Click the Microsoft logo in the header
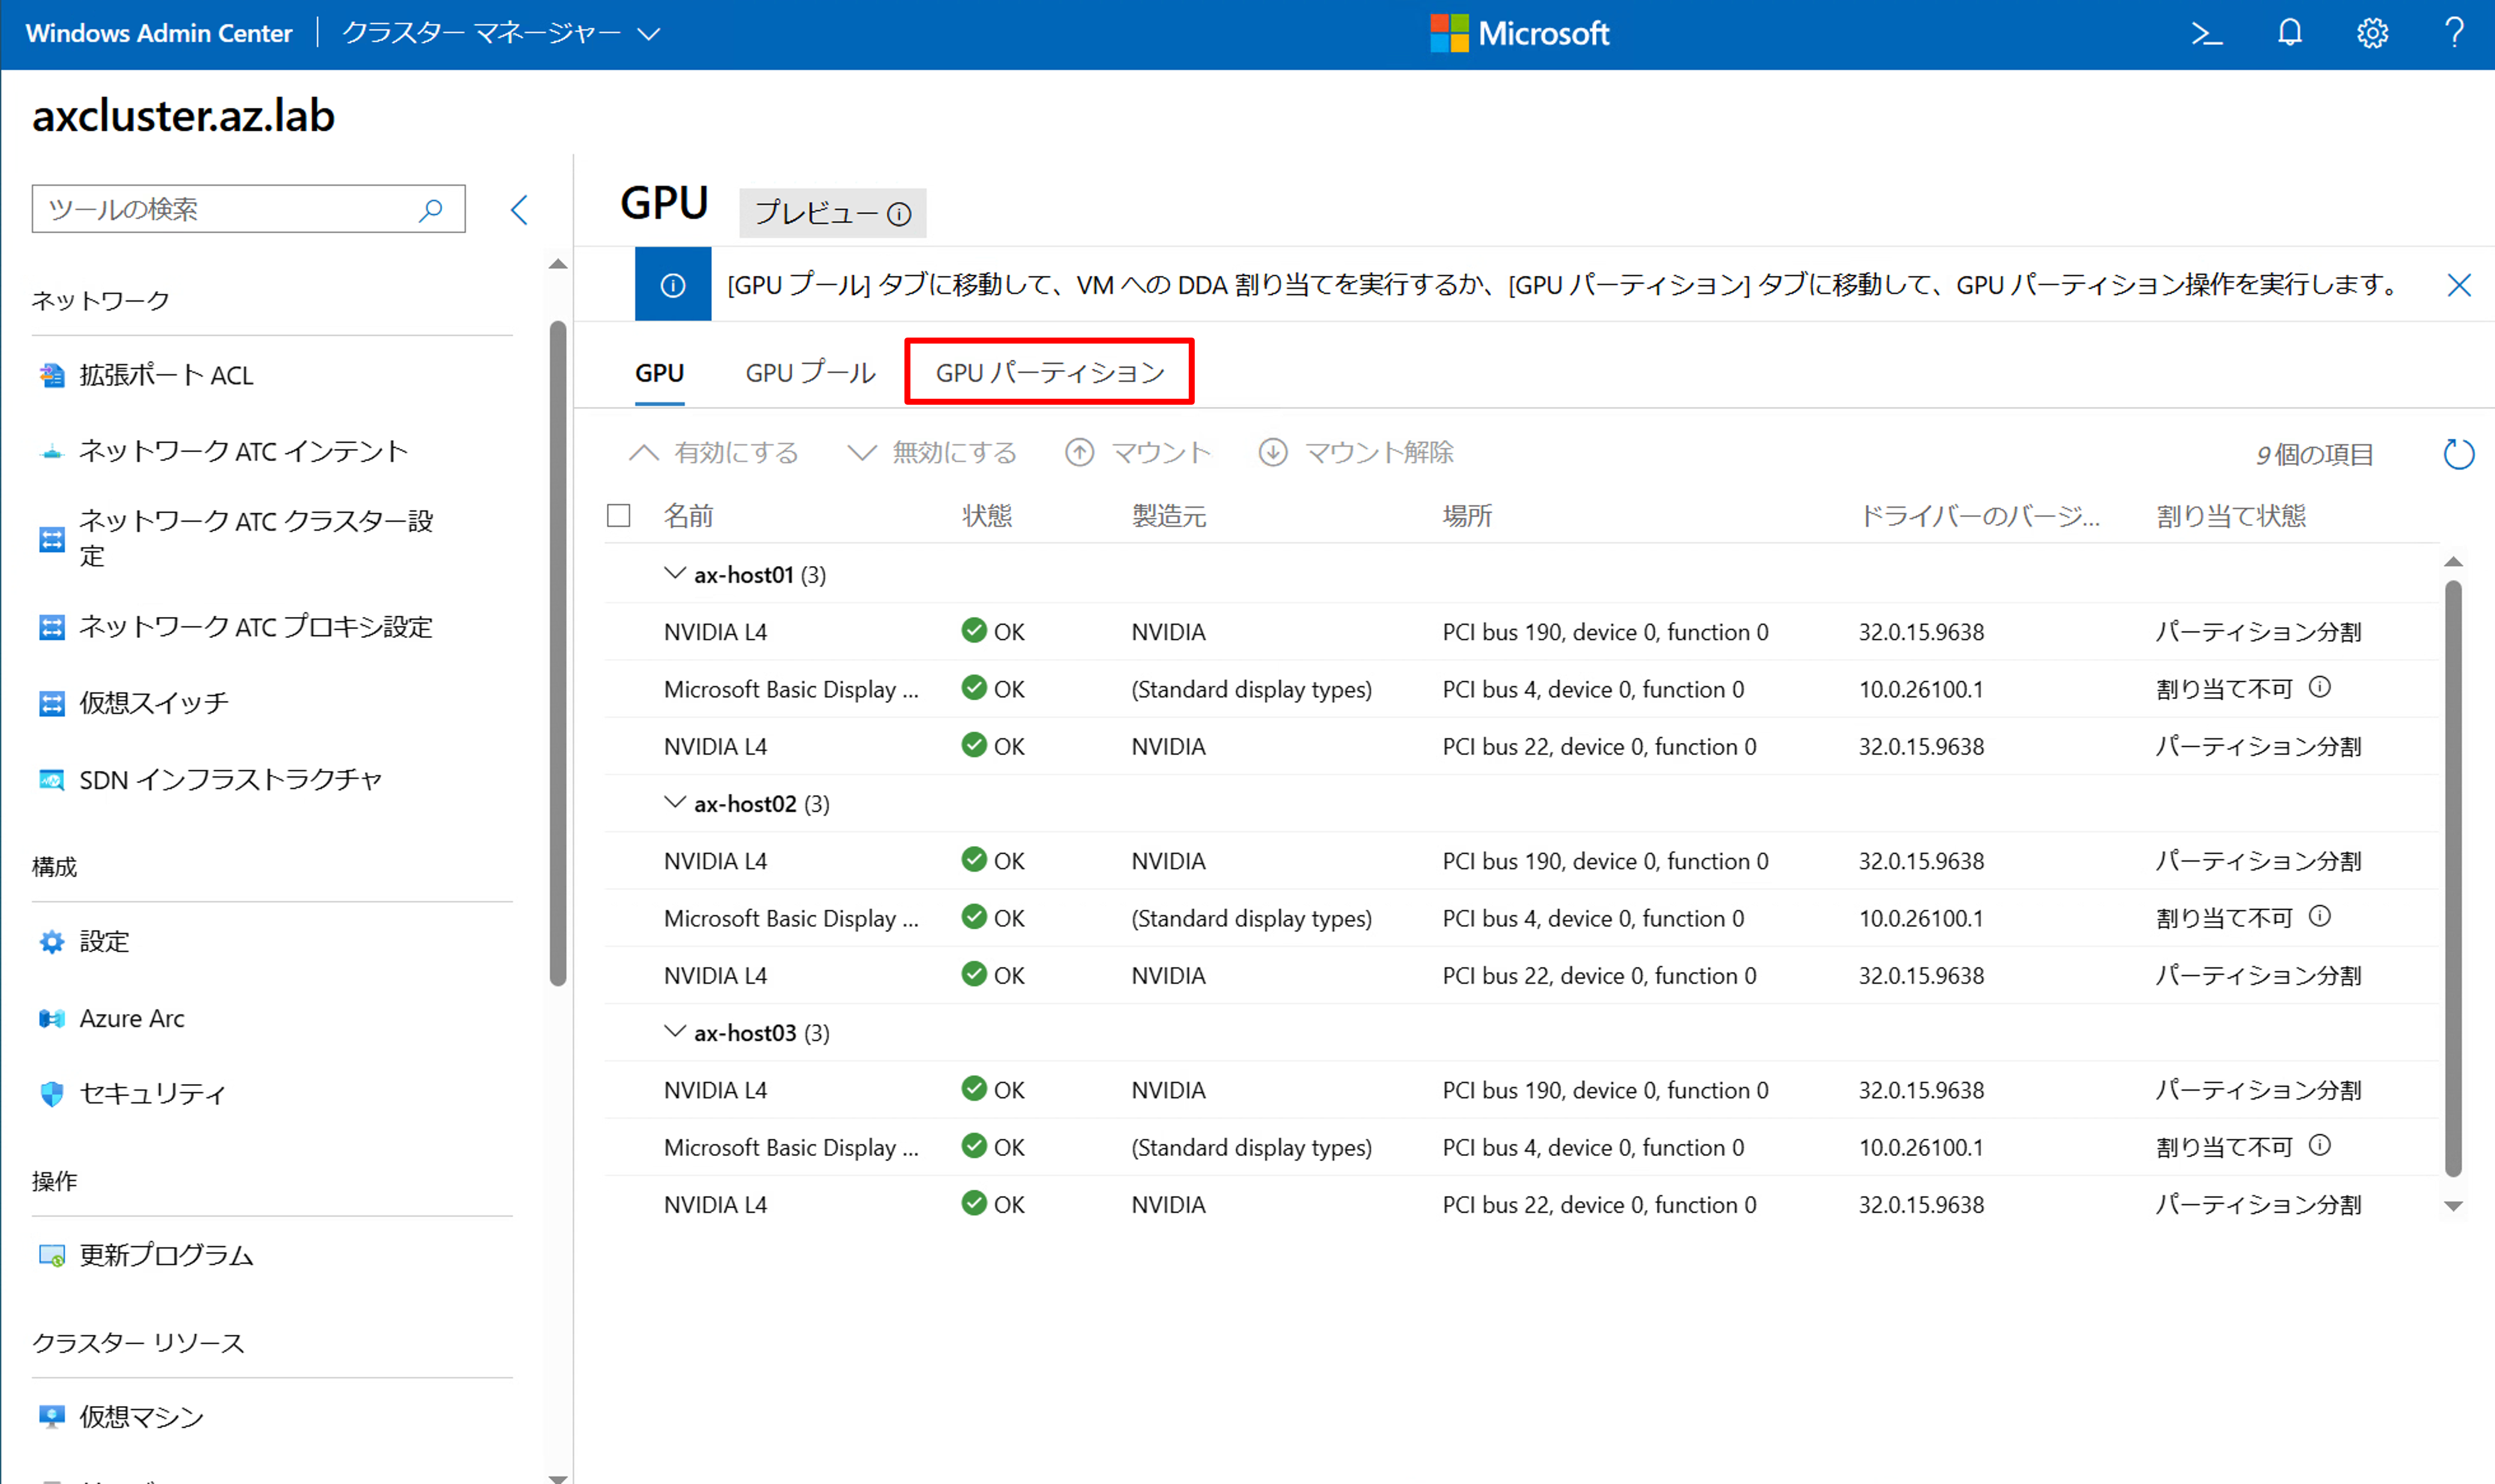2495x1484 pixels. pos(1519,34)
